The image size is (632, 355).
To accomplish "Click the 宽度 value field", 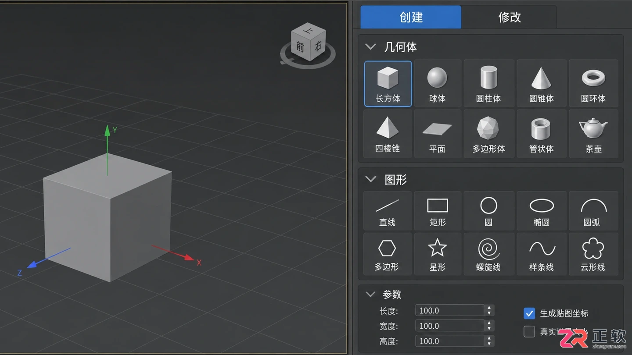I will [449, 326].
